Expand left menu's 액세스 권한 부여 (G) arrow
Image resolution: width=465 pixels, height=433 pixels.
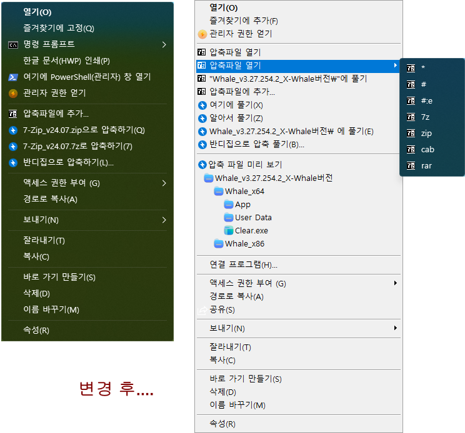(x=164, y=183)
